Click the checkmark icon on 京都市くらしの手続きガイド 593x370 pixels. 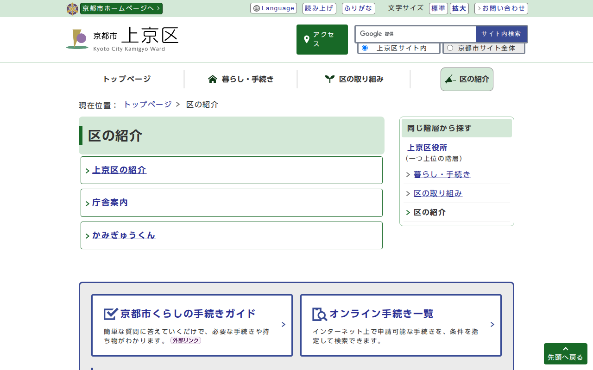111,314
